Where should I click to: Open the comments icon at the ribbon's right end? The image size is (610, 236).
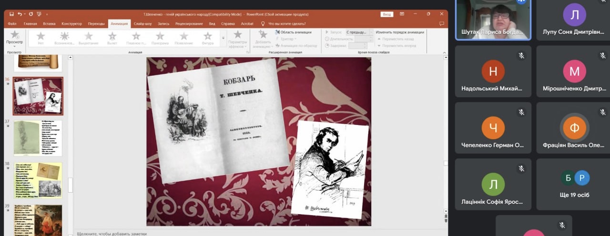441,23
